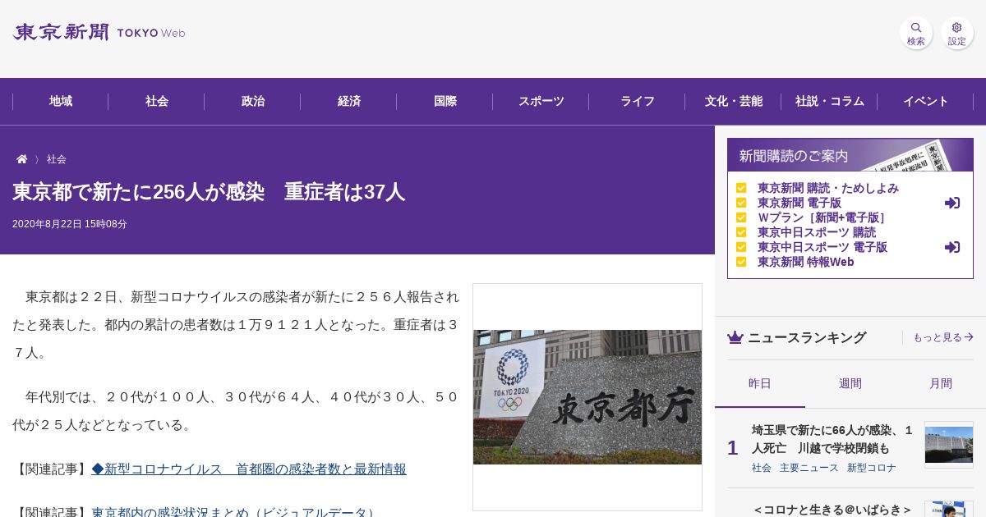Screen dimensions: 986x517
Task: Click login arrow icon beside 東京中日スポーツ 電子版
Action: coord(952,247)
